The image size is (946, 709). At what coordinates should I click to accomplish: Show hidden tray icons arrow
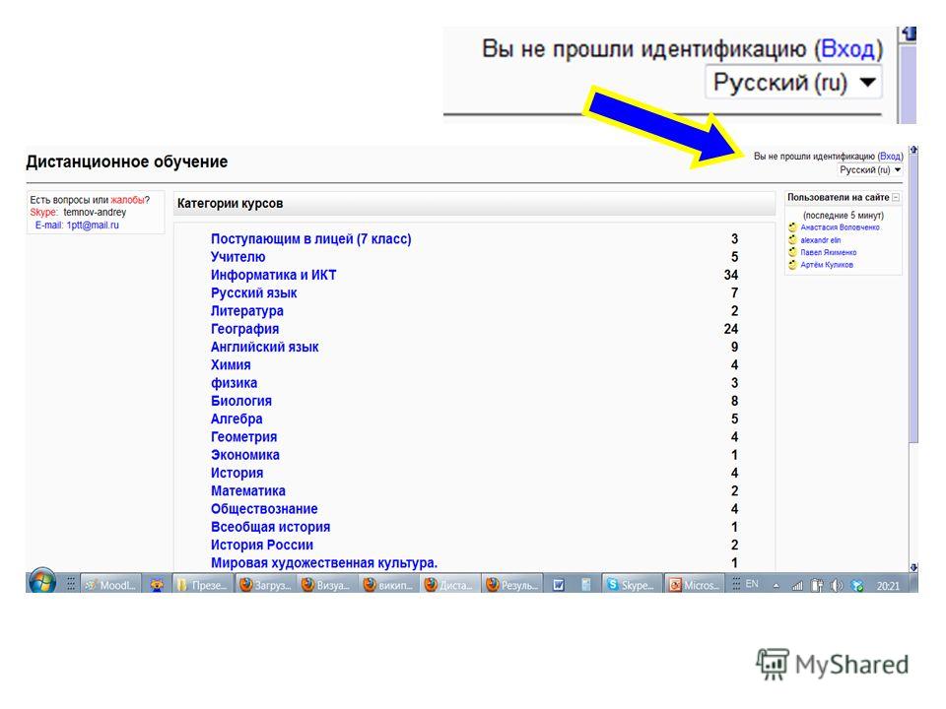tap(776, 585)
